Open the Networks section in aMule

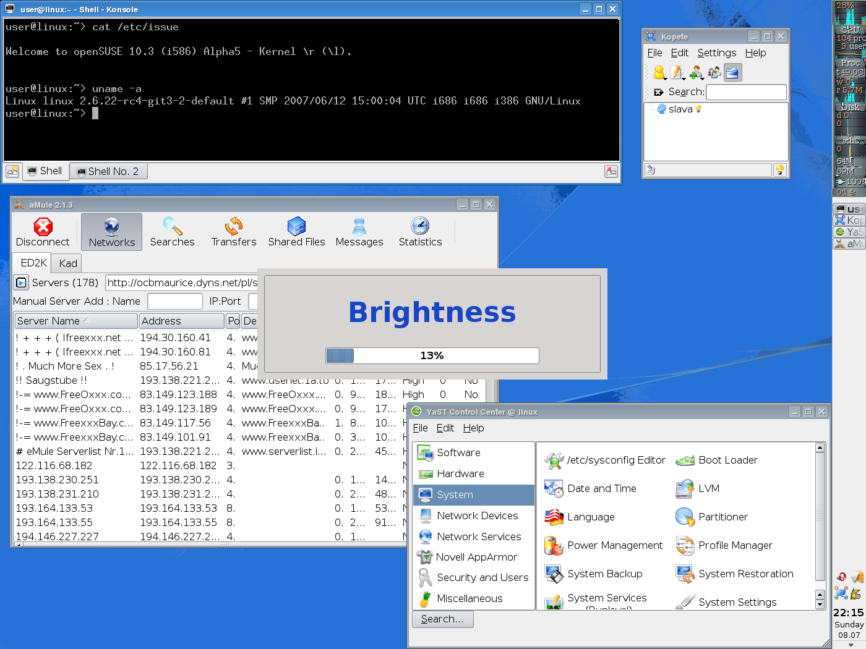pyautogui.click(x=112, y=232)
